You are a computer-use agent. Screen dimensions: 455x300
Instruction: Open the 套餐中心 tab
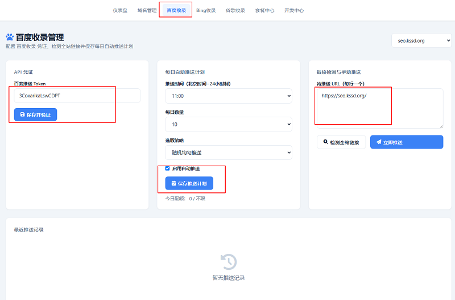pos(264,10)
